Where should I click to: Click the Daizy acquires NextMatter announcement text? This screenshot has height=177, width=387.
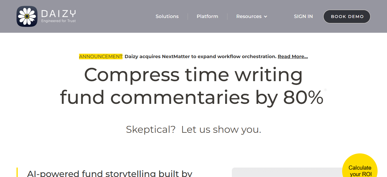[x=200, y=57]
